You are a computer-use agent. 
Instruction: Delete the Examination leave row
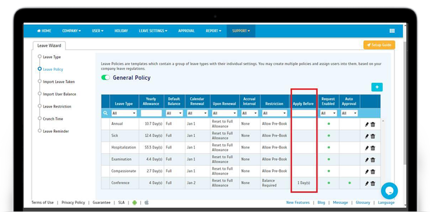[x=372, y=160]
